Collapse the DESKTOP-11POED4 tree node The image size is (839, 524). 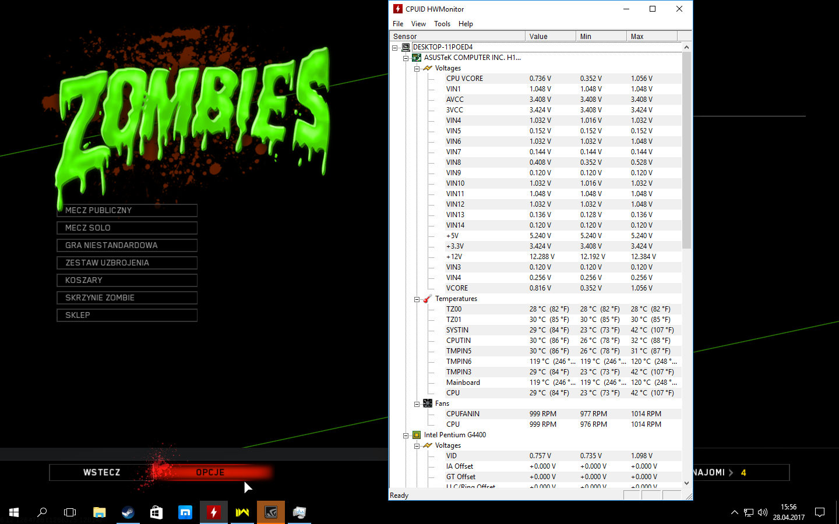[x=395, y=48]
